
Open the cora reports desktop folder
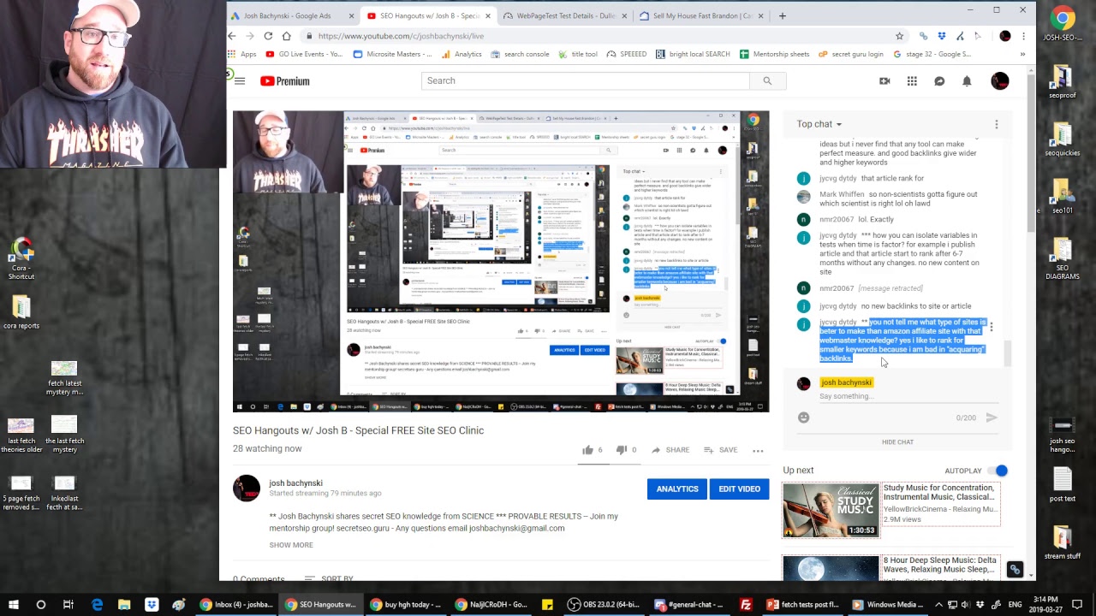pos(21,312)
